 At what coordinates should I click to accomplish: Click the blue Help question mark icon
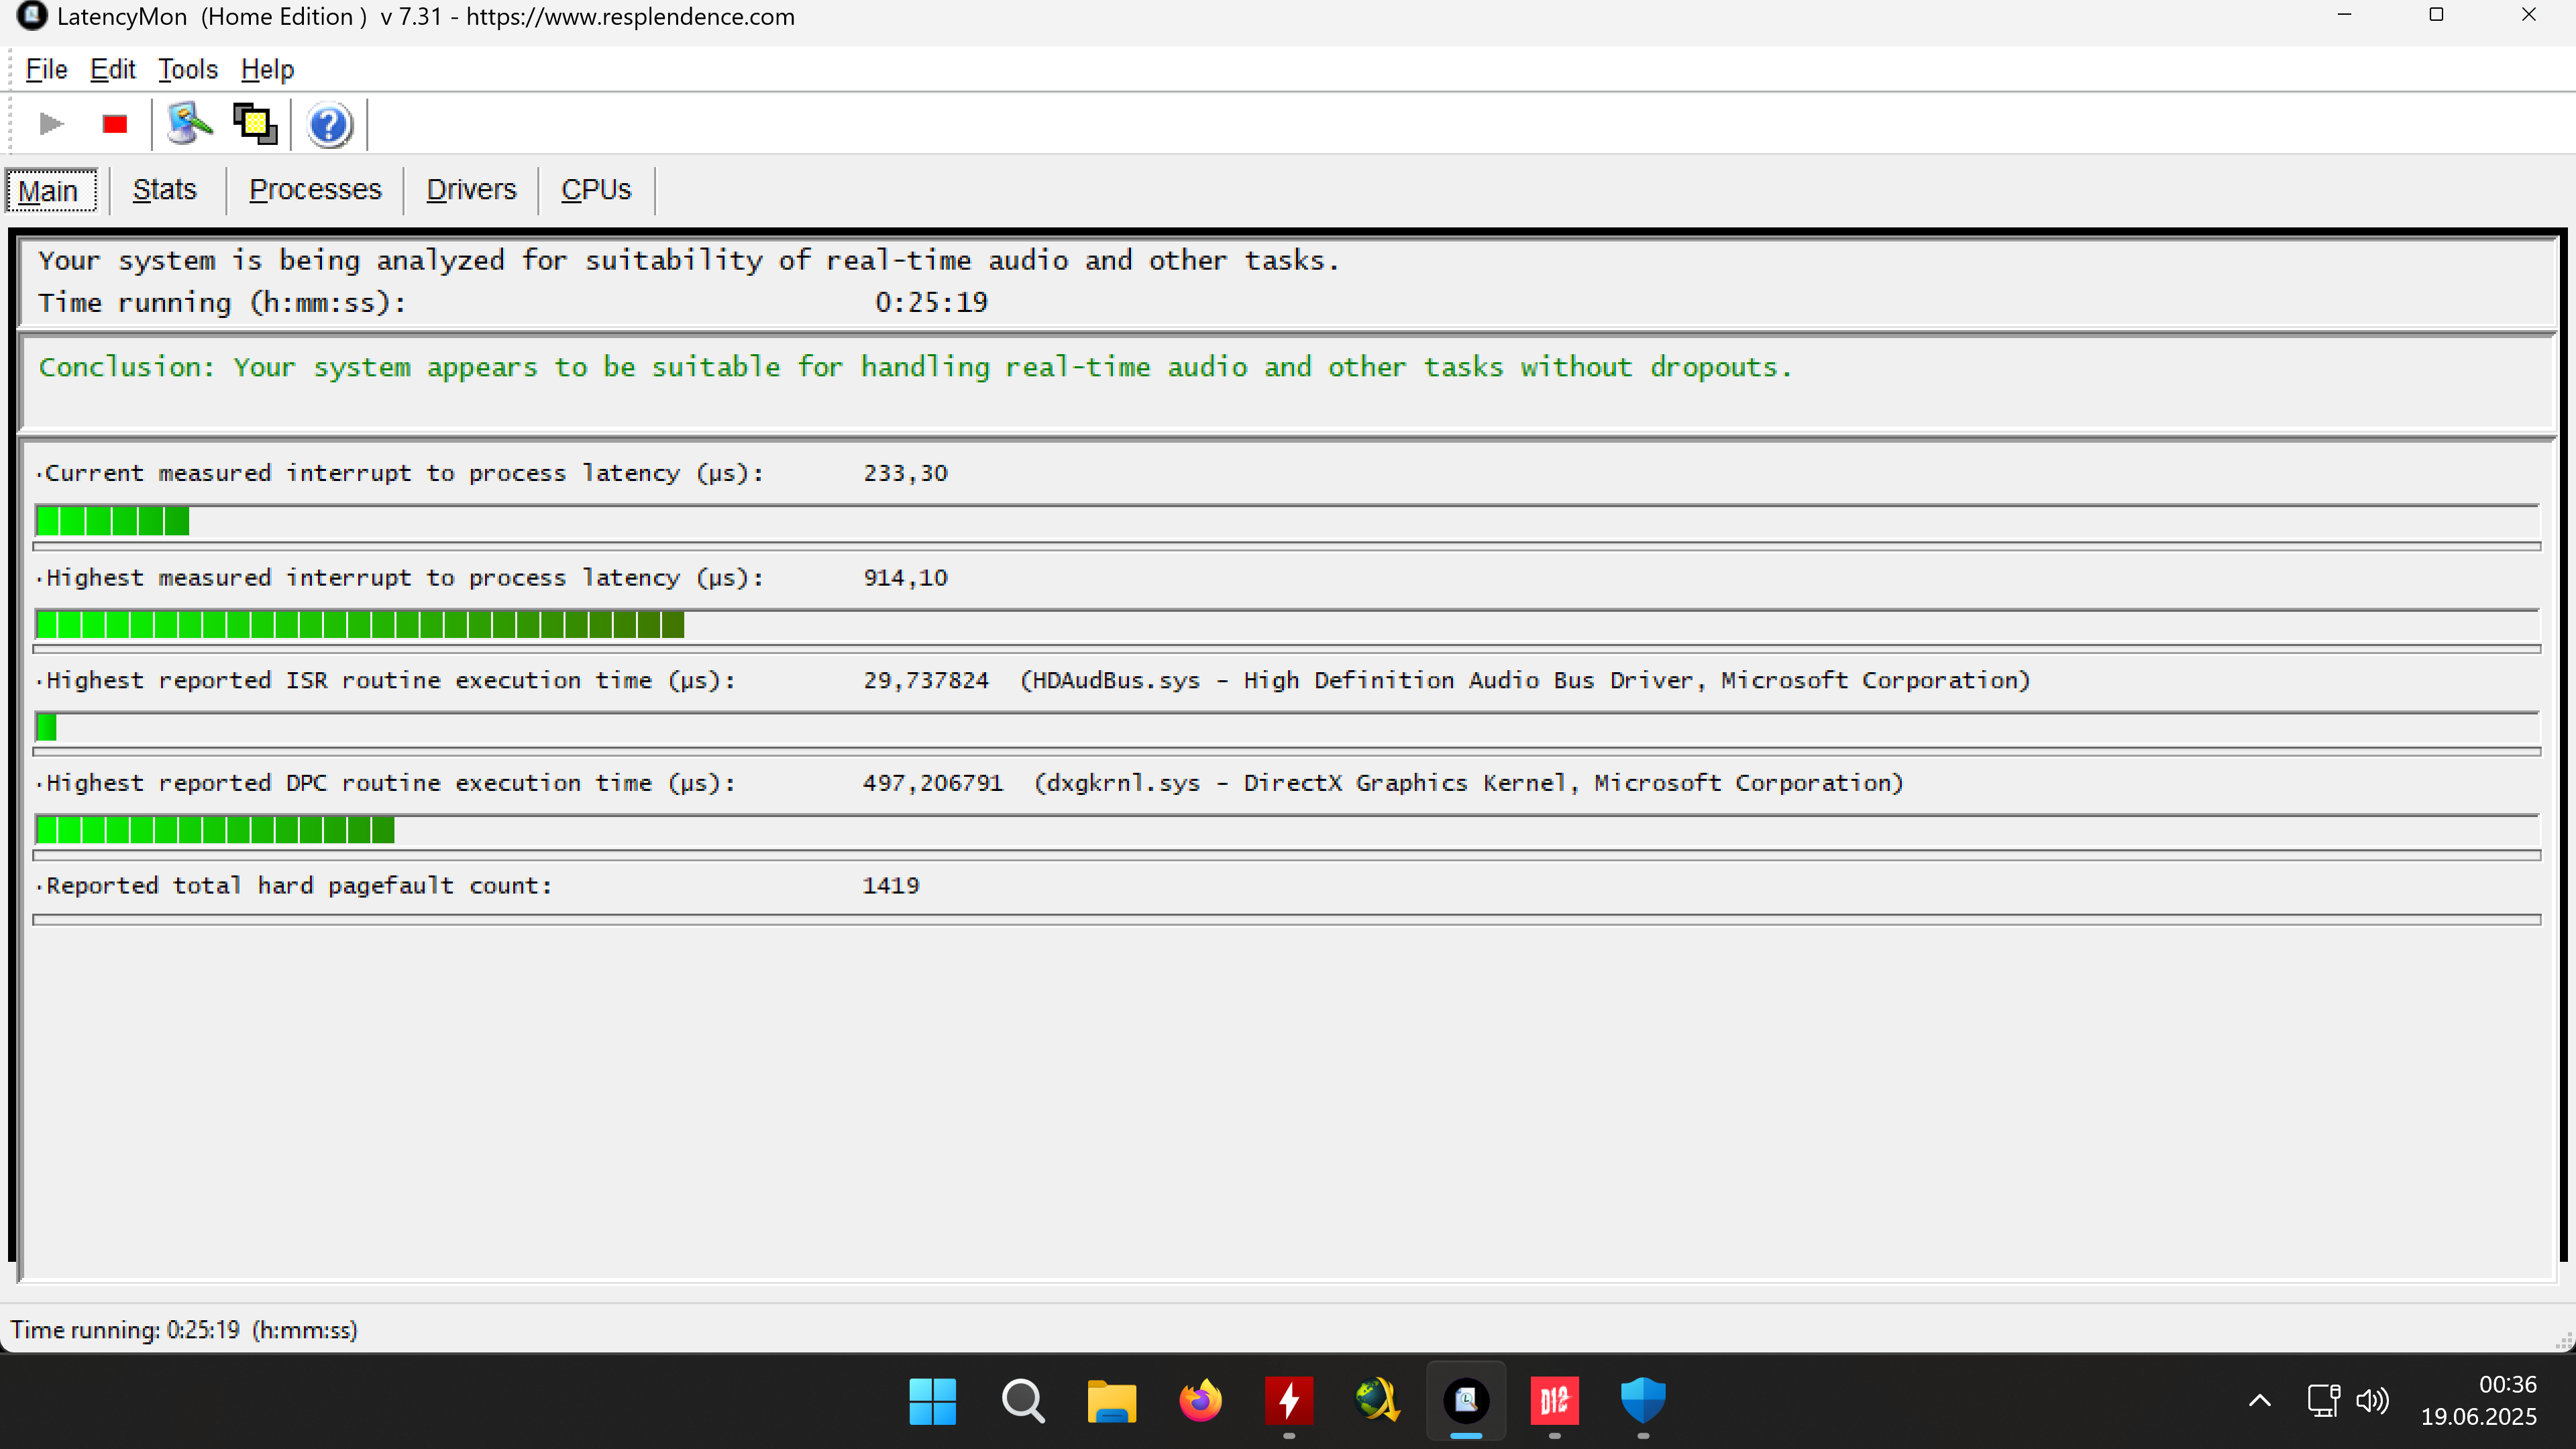tap(329, 125)
